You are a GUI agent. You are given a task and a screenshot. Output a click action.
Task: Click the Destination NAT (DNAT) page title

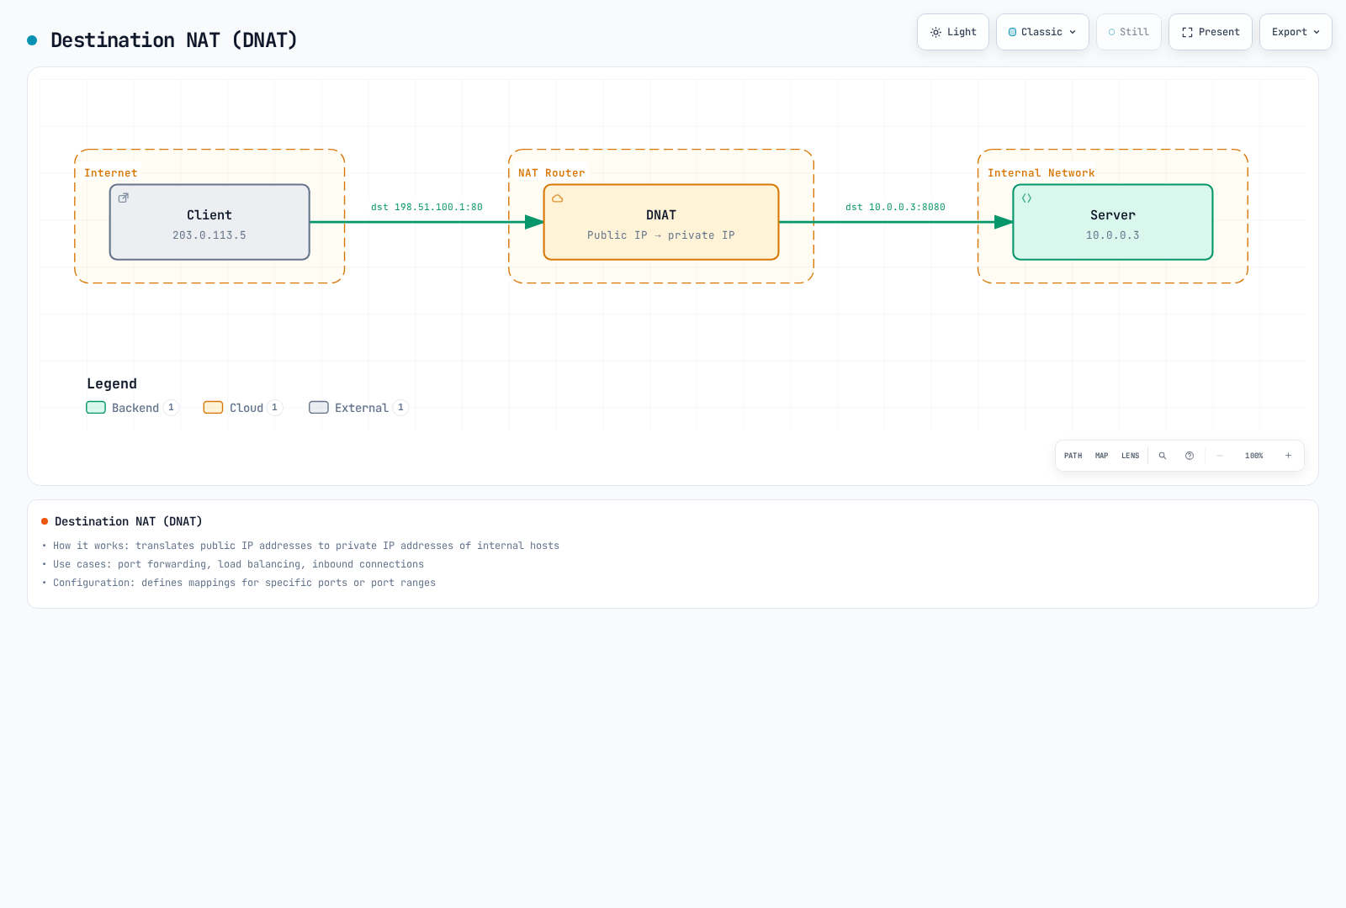pos(174,40)
